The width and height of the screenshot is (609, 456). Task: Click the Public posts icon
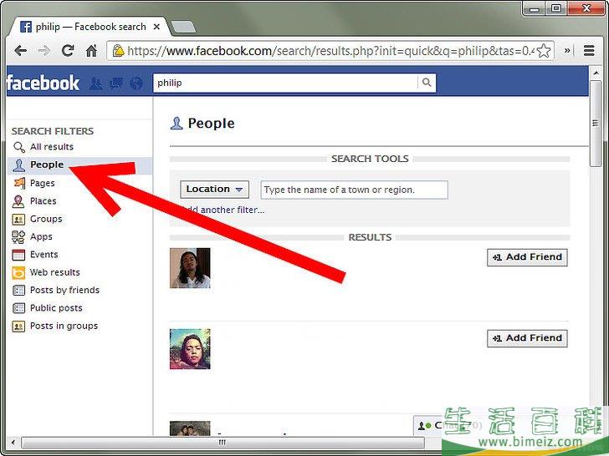tap(18, 308)
